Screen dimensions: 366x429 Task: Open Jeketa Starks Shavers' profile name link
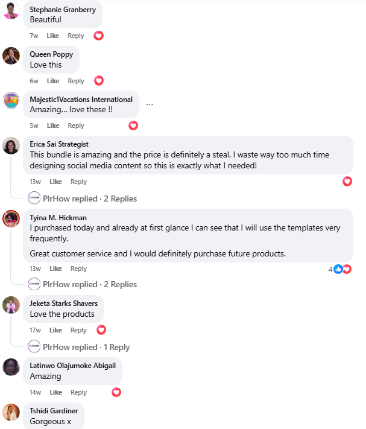click(63, 303)
